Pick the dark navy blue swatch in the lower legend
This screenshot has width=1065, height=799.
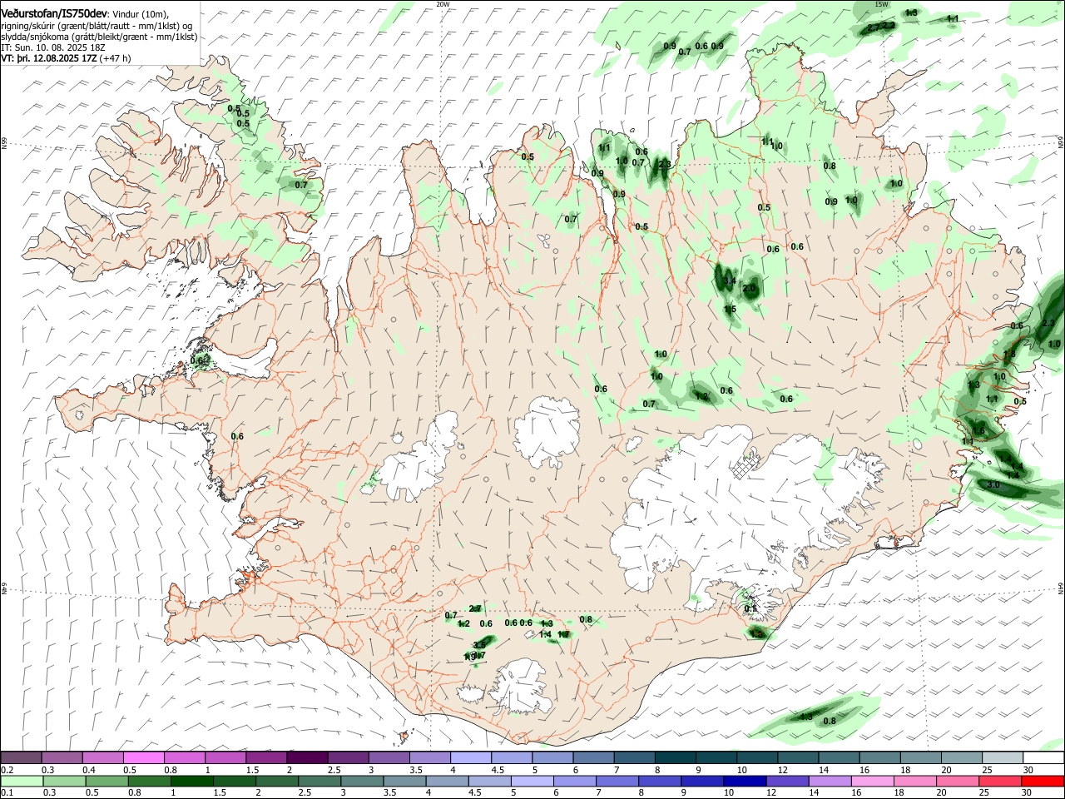pos(744,781)
